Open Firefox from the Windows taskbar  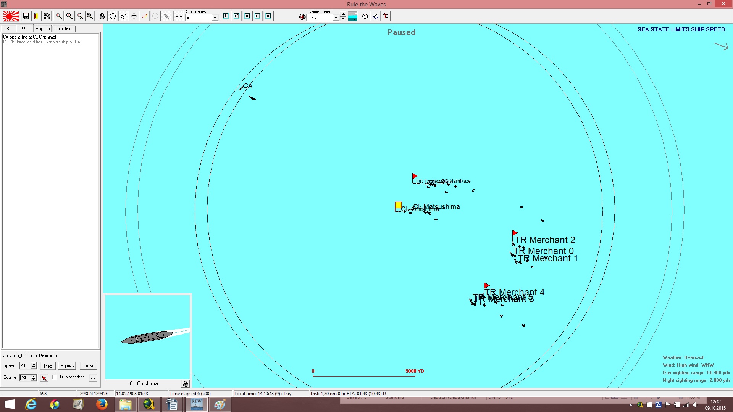point(102,404)
